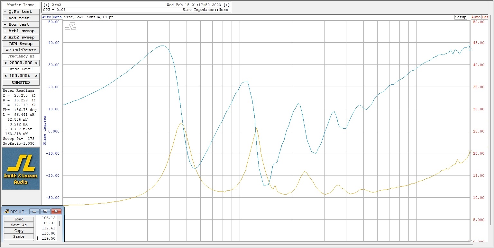Image resolution: width=494 pixels, height=248 pixels.
Task: Click the left axis Auto button
Action: [x=47, y=17]
